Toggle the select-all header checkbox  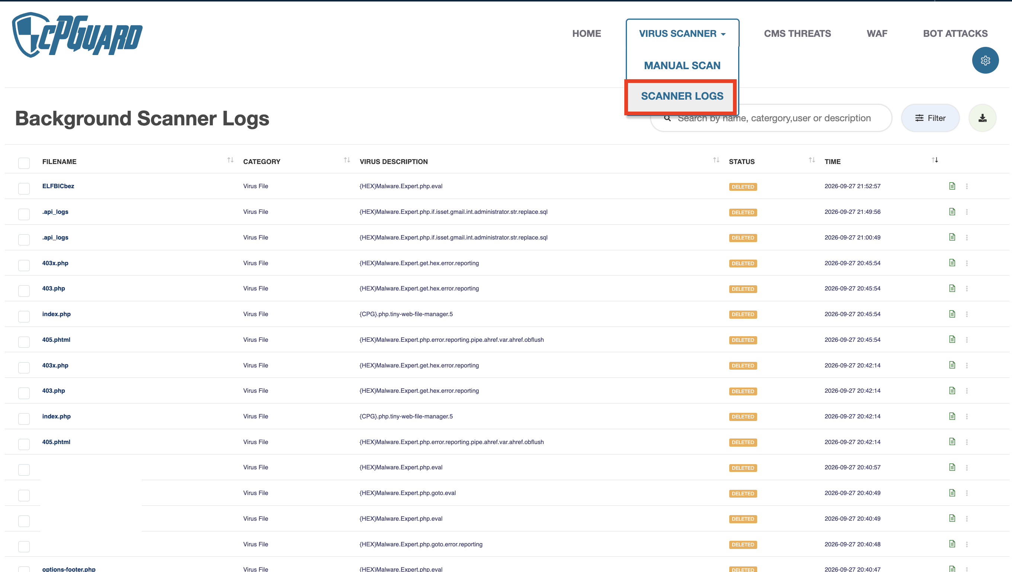pos(24,163)
